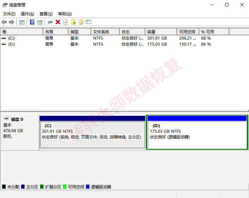Image resolution: width=249 pixels, height=198 pixels.
Task: Click the folder with green up arrow icon
Action: [x=73, y=22]
